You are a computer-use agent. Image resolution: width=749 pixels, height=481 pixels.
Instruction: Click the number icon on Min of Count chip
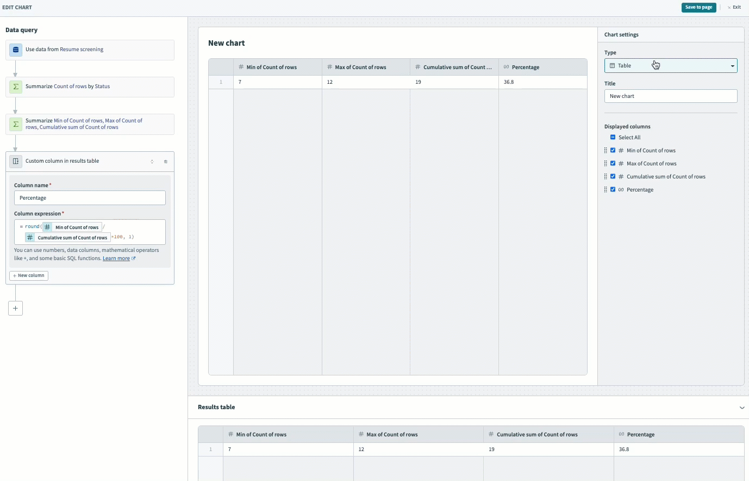coord(47,226)
